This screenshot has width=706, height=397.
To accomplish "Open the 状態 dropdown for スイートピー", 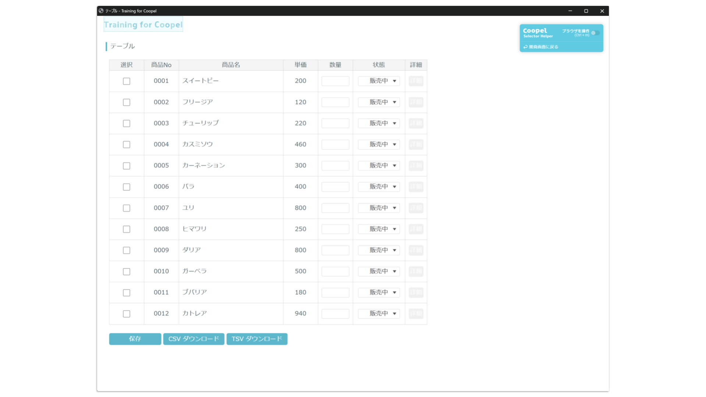I will (379, 81).
